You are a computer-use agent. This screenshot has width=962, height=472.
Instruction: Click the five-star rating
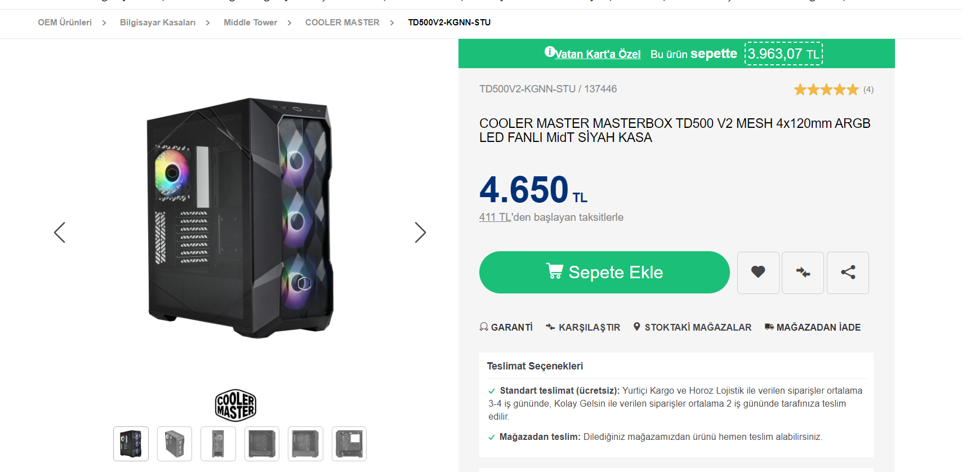(x=826, y=90)
